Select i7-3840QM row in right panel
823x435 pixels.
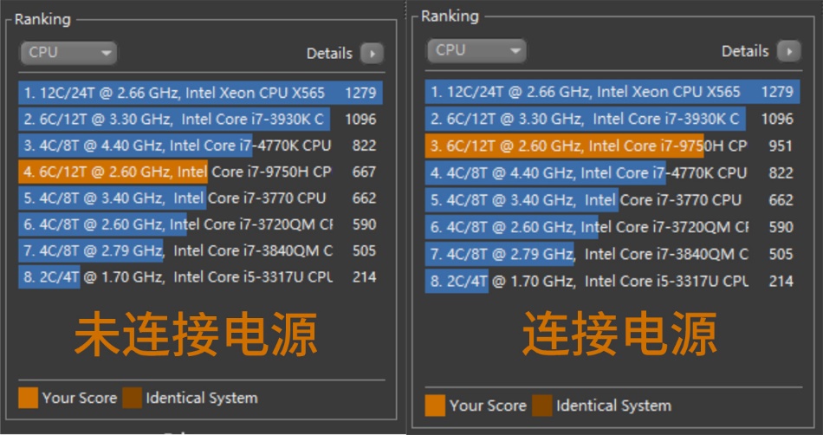612,254
